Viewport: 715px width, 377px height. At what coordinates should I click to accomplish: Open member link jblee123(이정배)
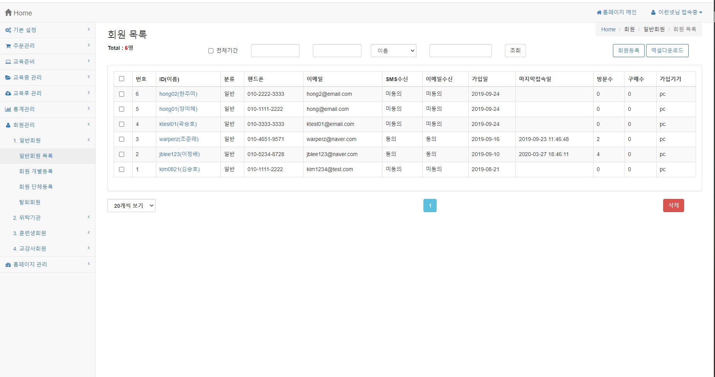pos(179,154)
